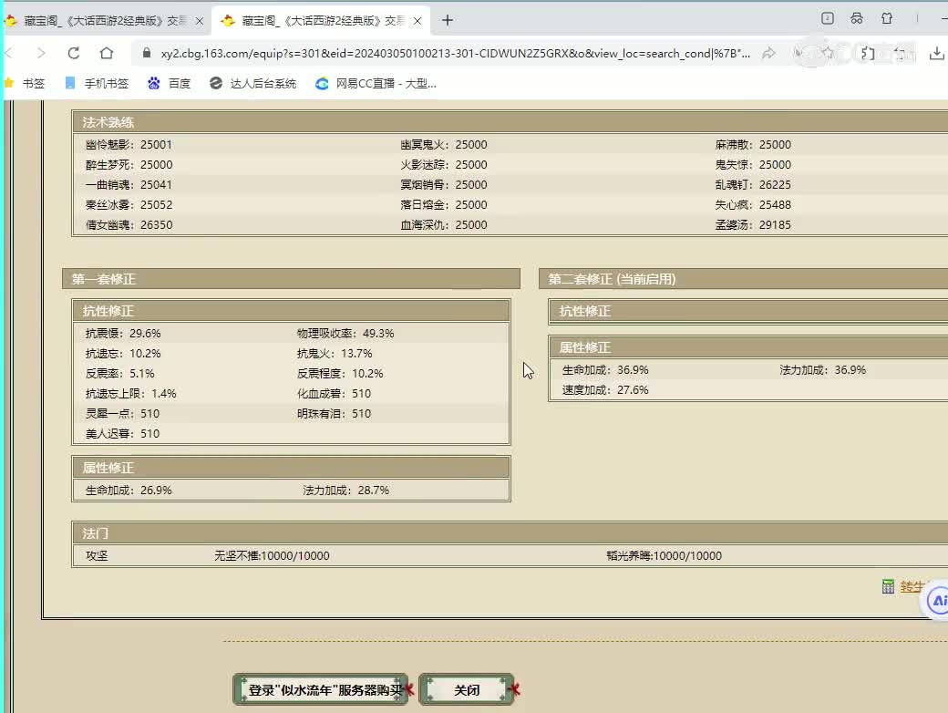Click 韬光养晦:10000/10000 entry
This screenshot has height=713, width=948.
click(665, 556)
